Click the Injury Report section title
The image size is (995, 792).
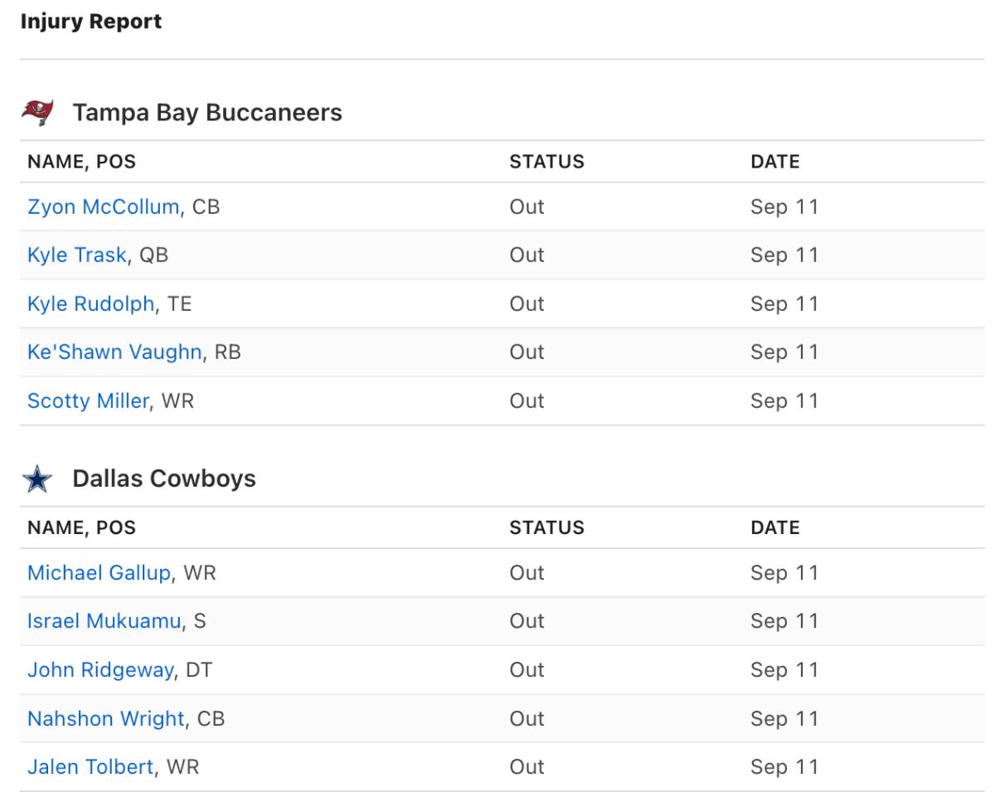point(90,22)
